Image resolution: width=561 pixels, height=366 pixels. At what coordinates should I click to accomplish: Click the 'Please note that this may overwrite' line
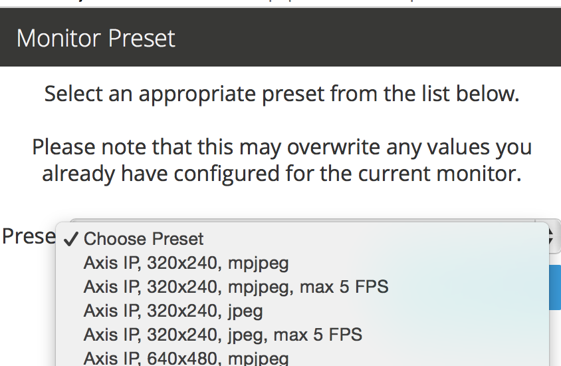click(x=282, y=147)
